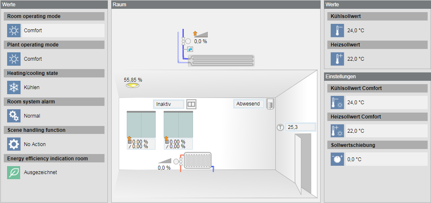431x203 pixels.
Task: Click the chilled ceiling dew point sensor icon
Action: tap(190, 49)
